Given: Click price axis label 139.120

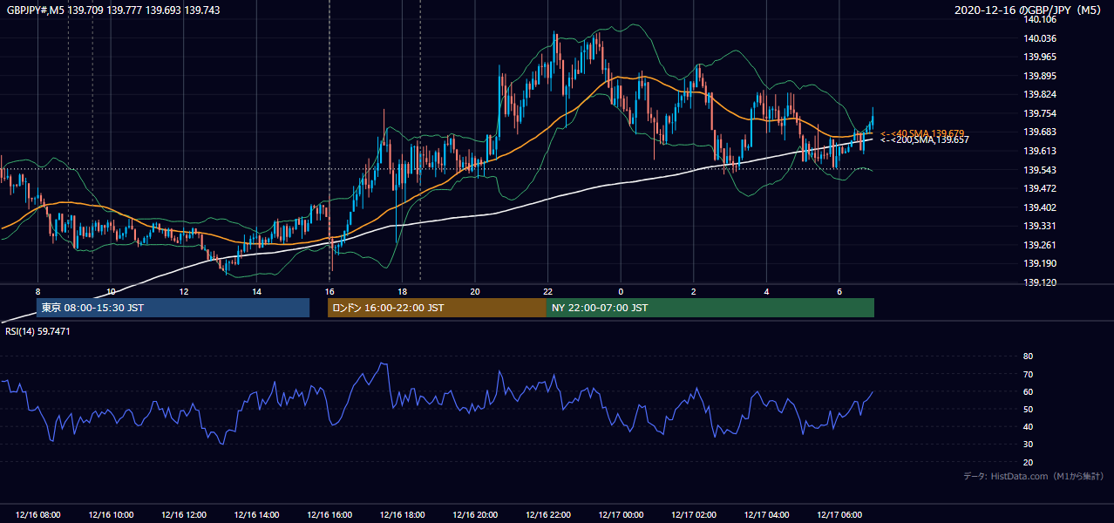Looking at the screenshot, I should click(1042, 282).
